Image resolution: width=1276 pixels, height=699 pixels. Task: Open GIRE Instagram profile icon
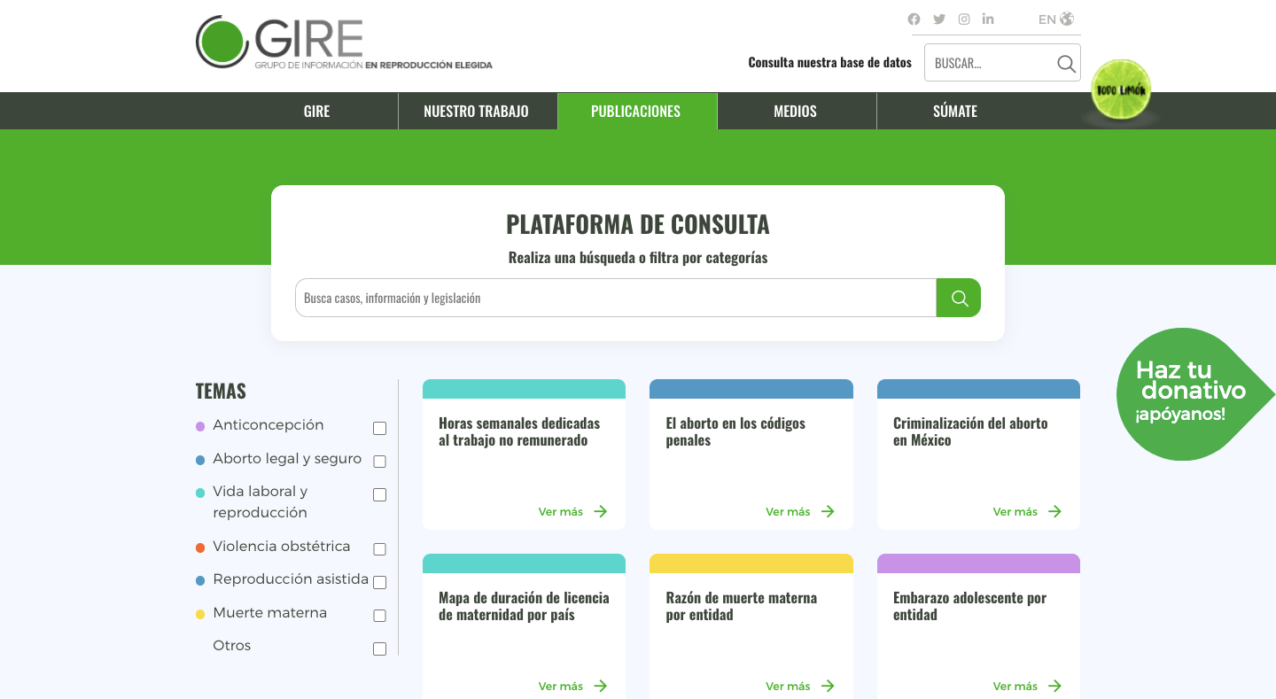[964, 19]
